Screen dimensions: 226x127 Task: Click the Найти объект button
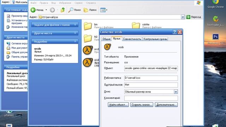(x=118, y=105)
